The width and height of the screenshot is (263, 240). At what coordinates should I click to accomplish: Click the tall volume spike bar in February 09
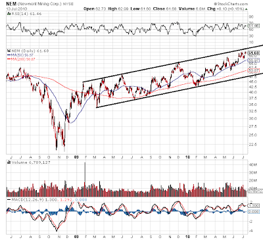coord(85,179)
